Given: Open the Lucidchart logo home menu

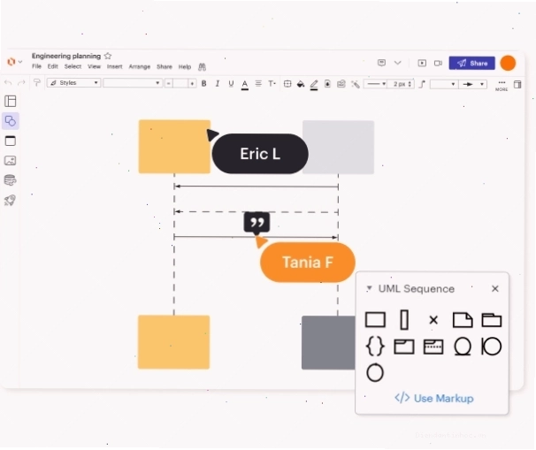Looking at the screenshot, I should pos(14,62).
